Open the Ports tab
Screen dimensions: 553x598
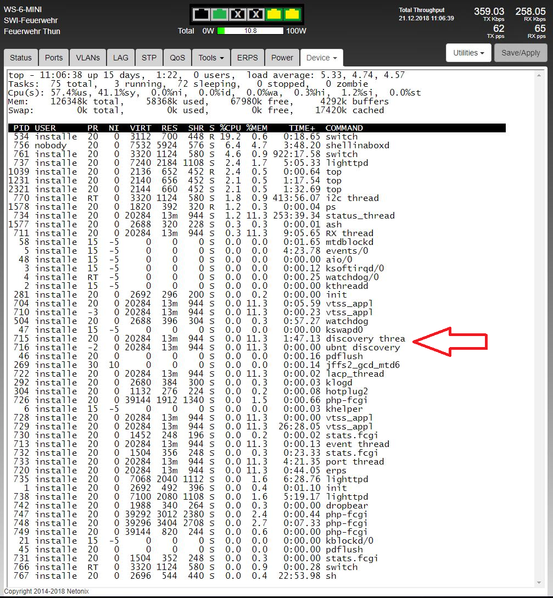[54, 58]
